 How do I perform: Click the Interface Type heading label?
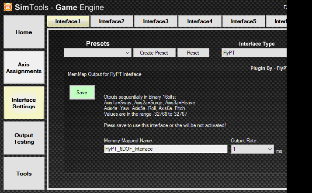[x=257, y=44]
